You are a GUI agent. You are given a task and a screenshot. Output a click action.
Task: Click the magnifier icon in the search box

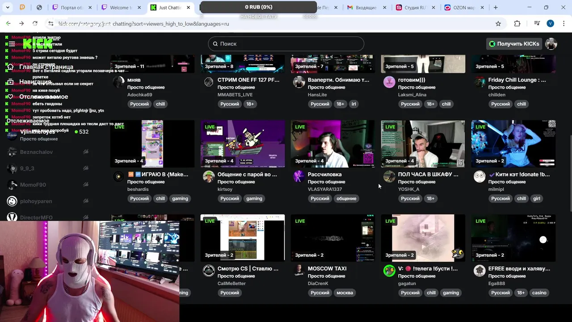[x=215, y=44]
